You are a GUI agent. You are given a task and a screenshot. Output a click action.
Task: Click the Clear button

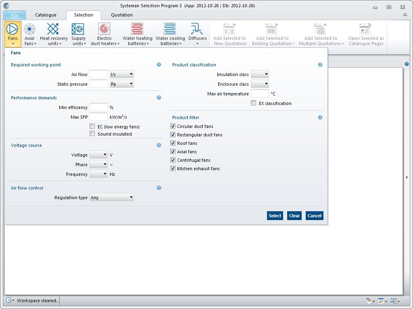tap(294, 216)
